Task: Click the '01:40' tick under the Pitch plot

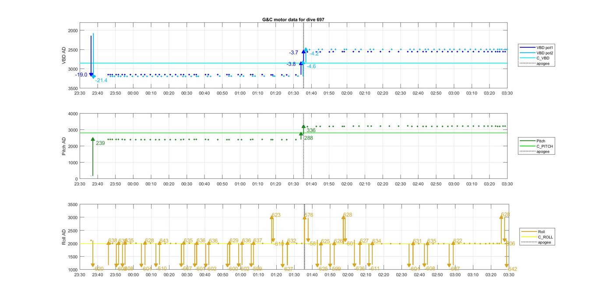Action: (x=311, y=184)
